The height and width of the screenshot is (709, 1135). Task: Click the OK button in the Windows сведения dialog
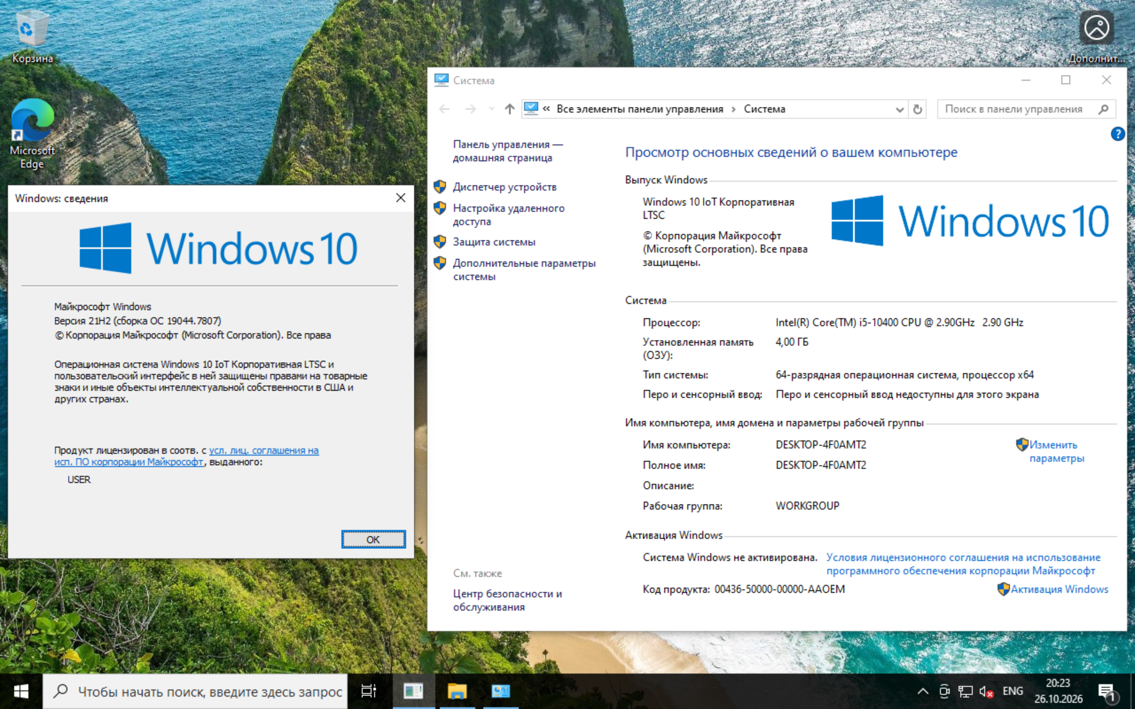tap(374, 539)
